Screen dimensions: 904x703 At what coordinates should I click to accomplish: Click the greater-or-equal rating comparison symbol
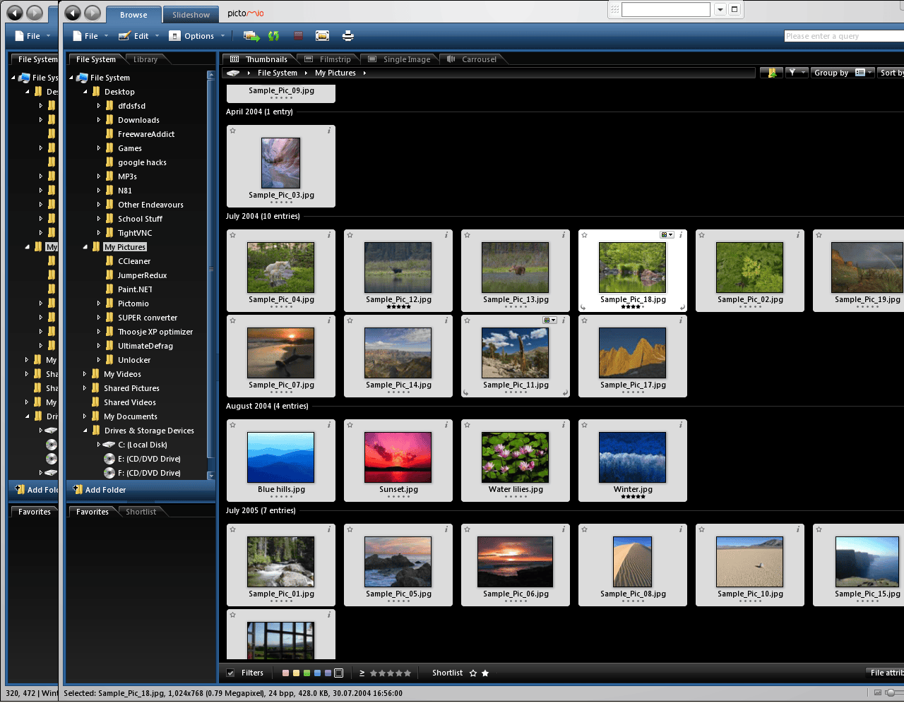(x=362, y=673)
